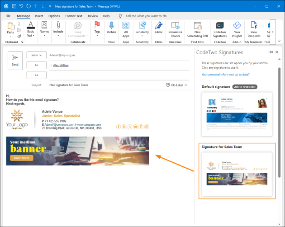Viewport: 285px width, 227px height.
Task: Expand the Basic Text group
Action: click(31, 29)
